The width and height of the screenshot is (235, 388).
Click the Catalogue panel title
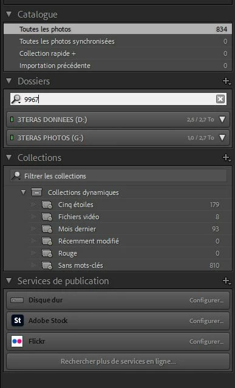pyautogui.click(x=38, y=15)
